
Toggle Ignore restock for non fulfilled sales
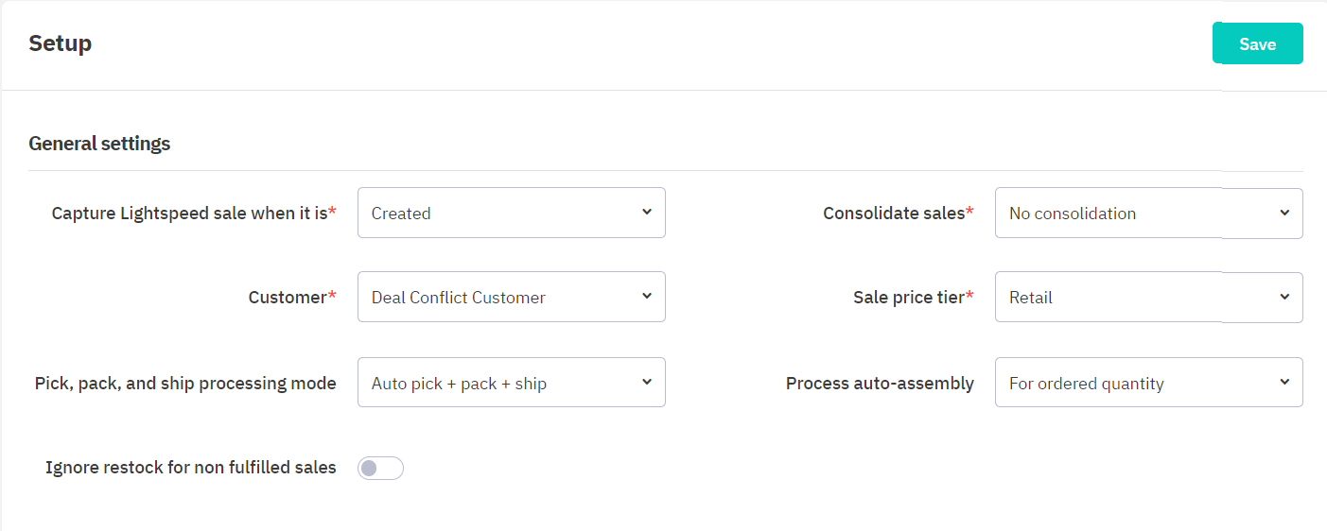[x=380, y=468]
